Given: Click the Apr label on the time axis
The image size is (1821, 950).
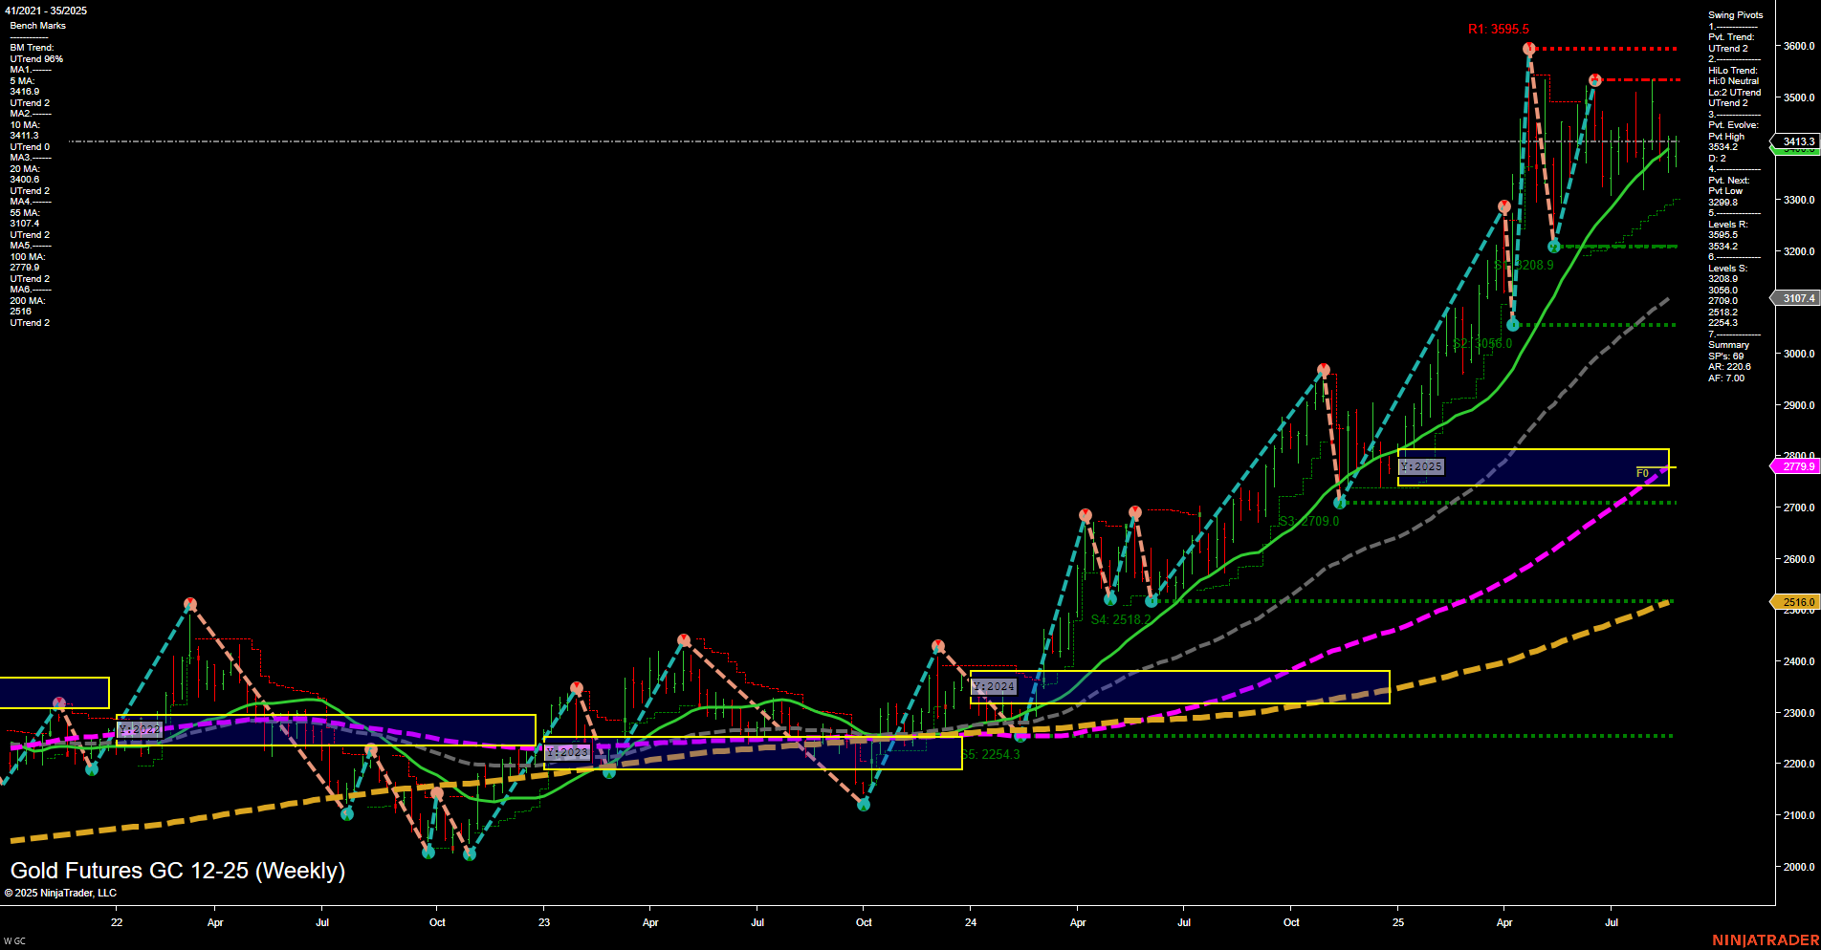Looking at the screenshot, I should coord(215,923).
